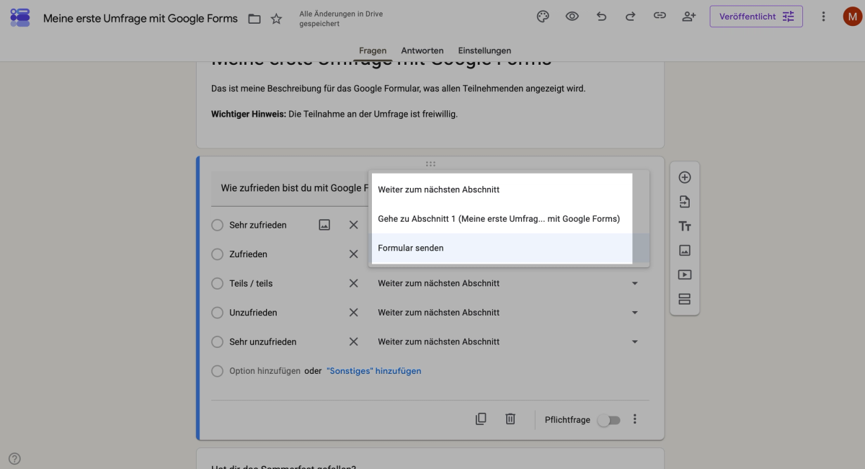865x469 pixels.
Task: Edit the form title in header
Action: (141, 19)
